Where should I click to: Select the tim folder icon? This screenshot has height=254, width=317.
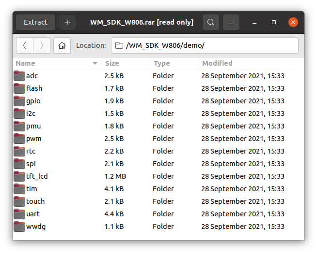coord(19,189)
